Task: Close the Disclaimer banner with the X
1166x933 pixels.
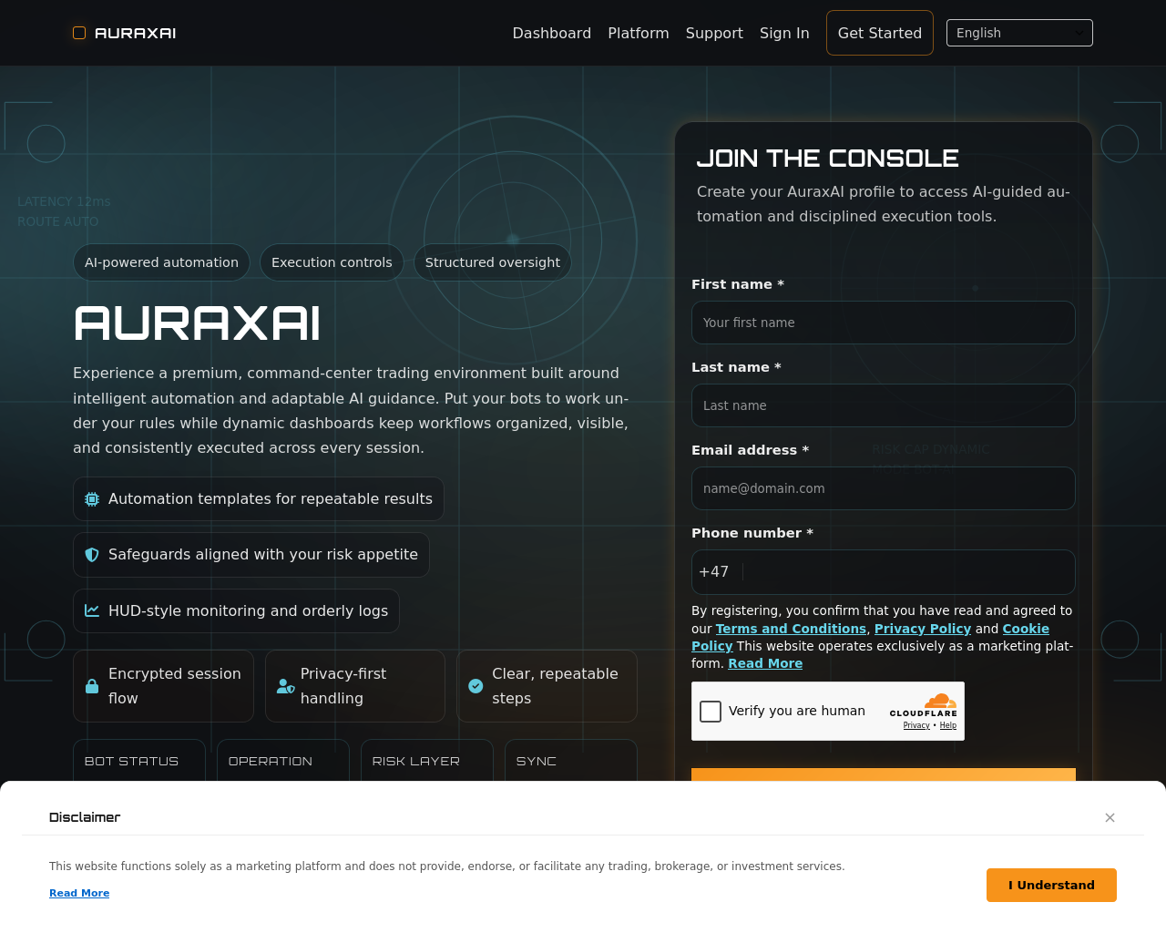Action: [1110, 817]
